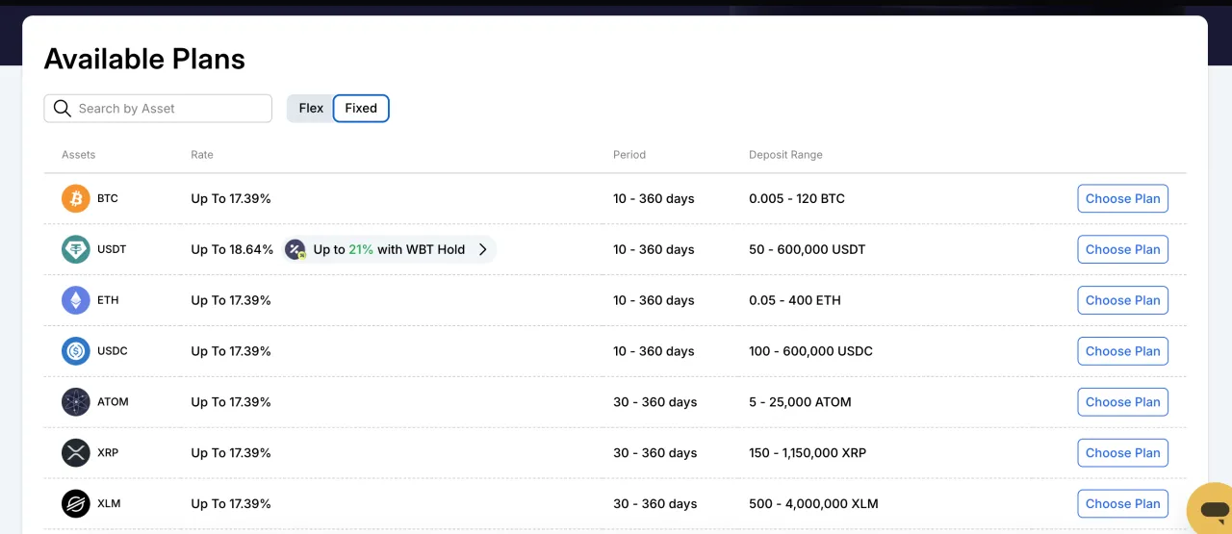Choose Plan for ATOM
The width and height of the screenshot is (1232, 534).
coord(1122,402)
